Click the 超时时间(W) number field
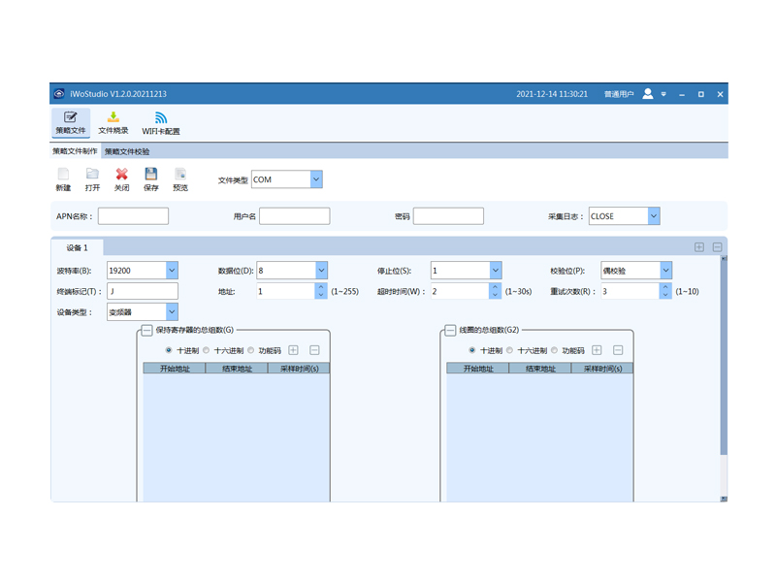 [x=460, y=291]
